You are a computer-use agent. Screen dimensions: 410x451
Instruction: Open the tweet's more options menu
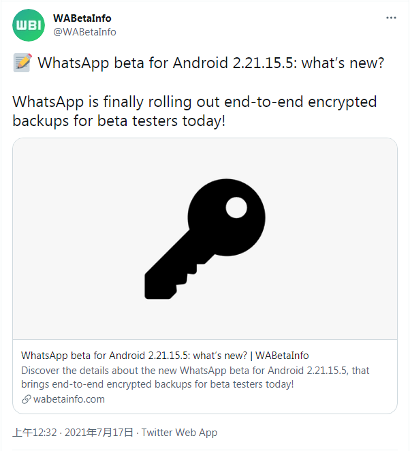(390, 18)
